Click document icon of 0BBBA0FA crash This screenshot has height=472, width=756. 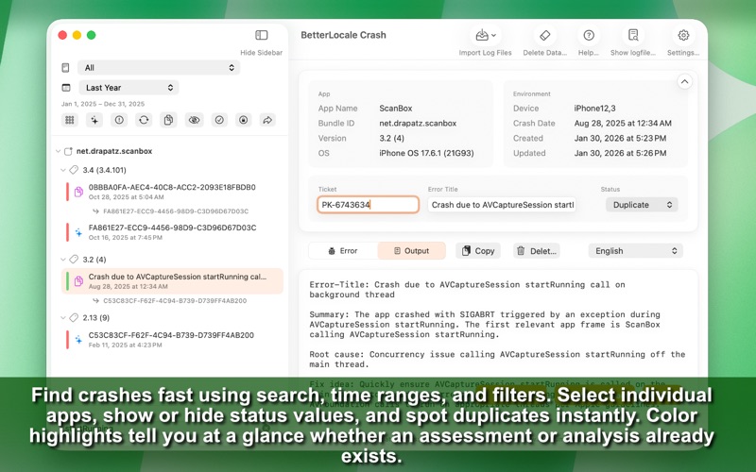78,192
